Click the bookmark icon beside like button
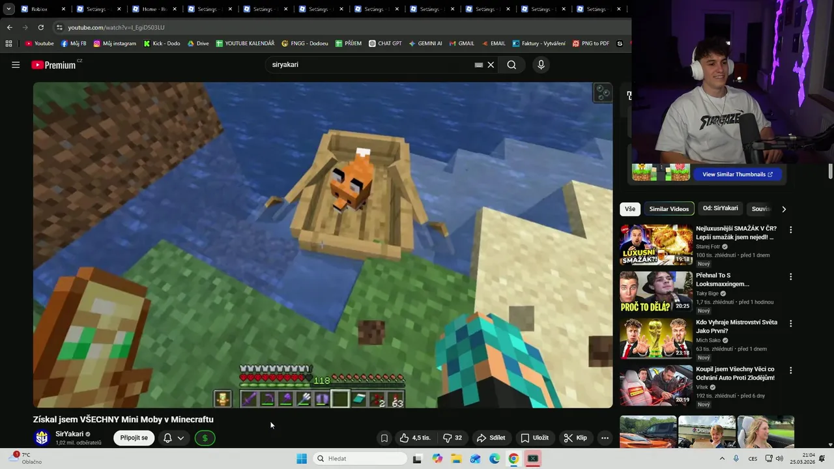Image resolution: width=834 pixels, height=469 pixels. pos(384,438)
